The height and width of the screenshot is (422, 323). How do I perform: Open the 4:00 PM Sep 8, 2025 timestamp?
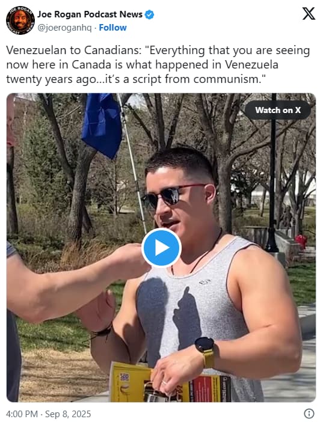tap(48, 414)
